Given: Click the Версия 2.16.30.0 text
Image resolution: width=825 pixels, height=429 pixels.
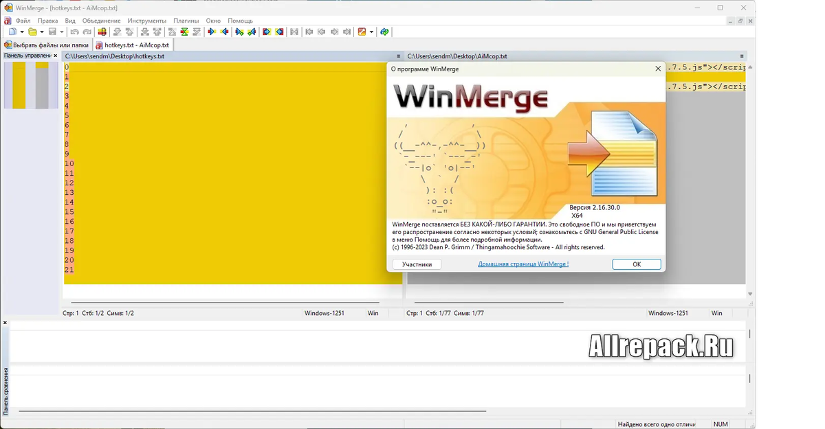Looking at the screenshot, I should pyautogui.click(x=595, y=207).
